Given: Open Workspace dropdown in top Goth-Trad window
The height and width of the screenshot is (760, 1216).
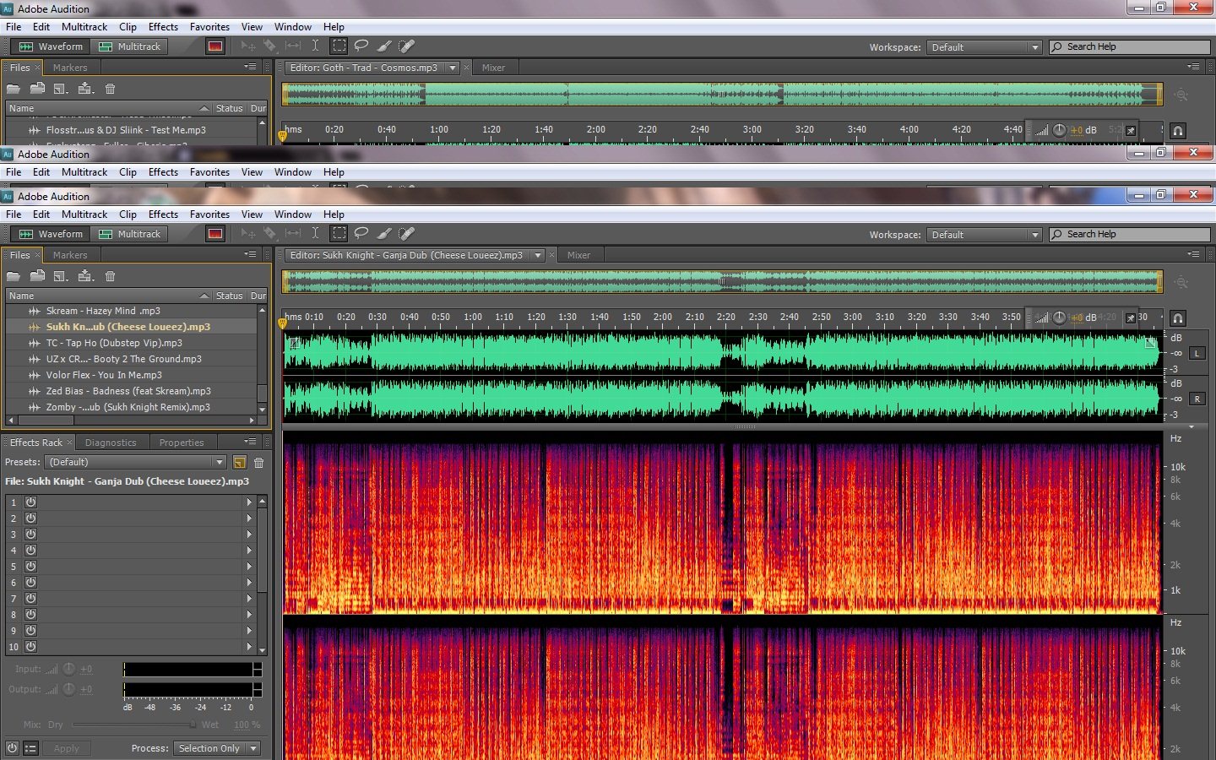Looking at the screenshot, I should [x=984, y=47].
